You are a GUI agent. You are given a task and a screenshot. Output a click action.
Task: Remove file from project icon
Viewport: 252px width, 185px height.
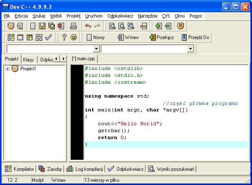click(168, 26)
